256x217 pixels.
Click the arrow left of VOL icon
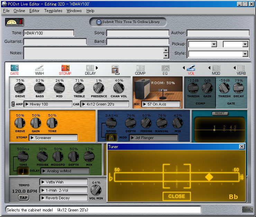coord(184,68)
